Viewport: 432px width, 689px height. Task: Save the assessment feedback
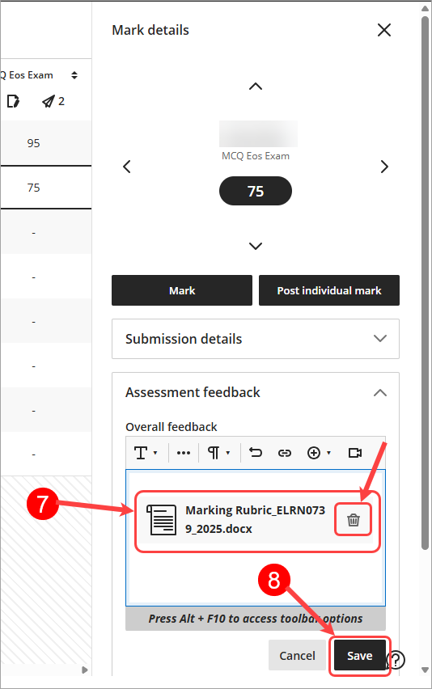(359, 655)
